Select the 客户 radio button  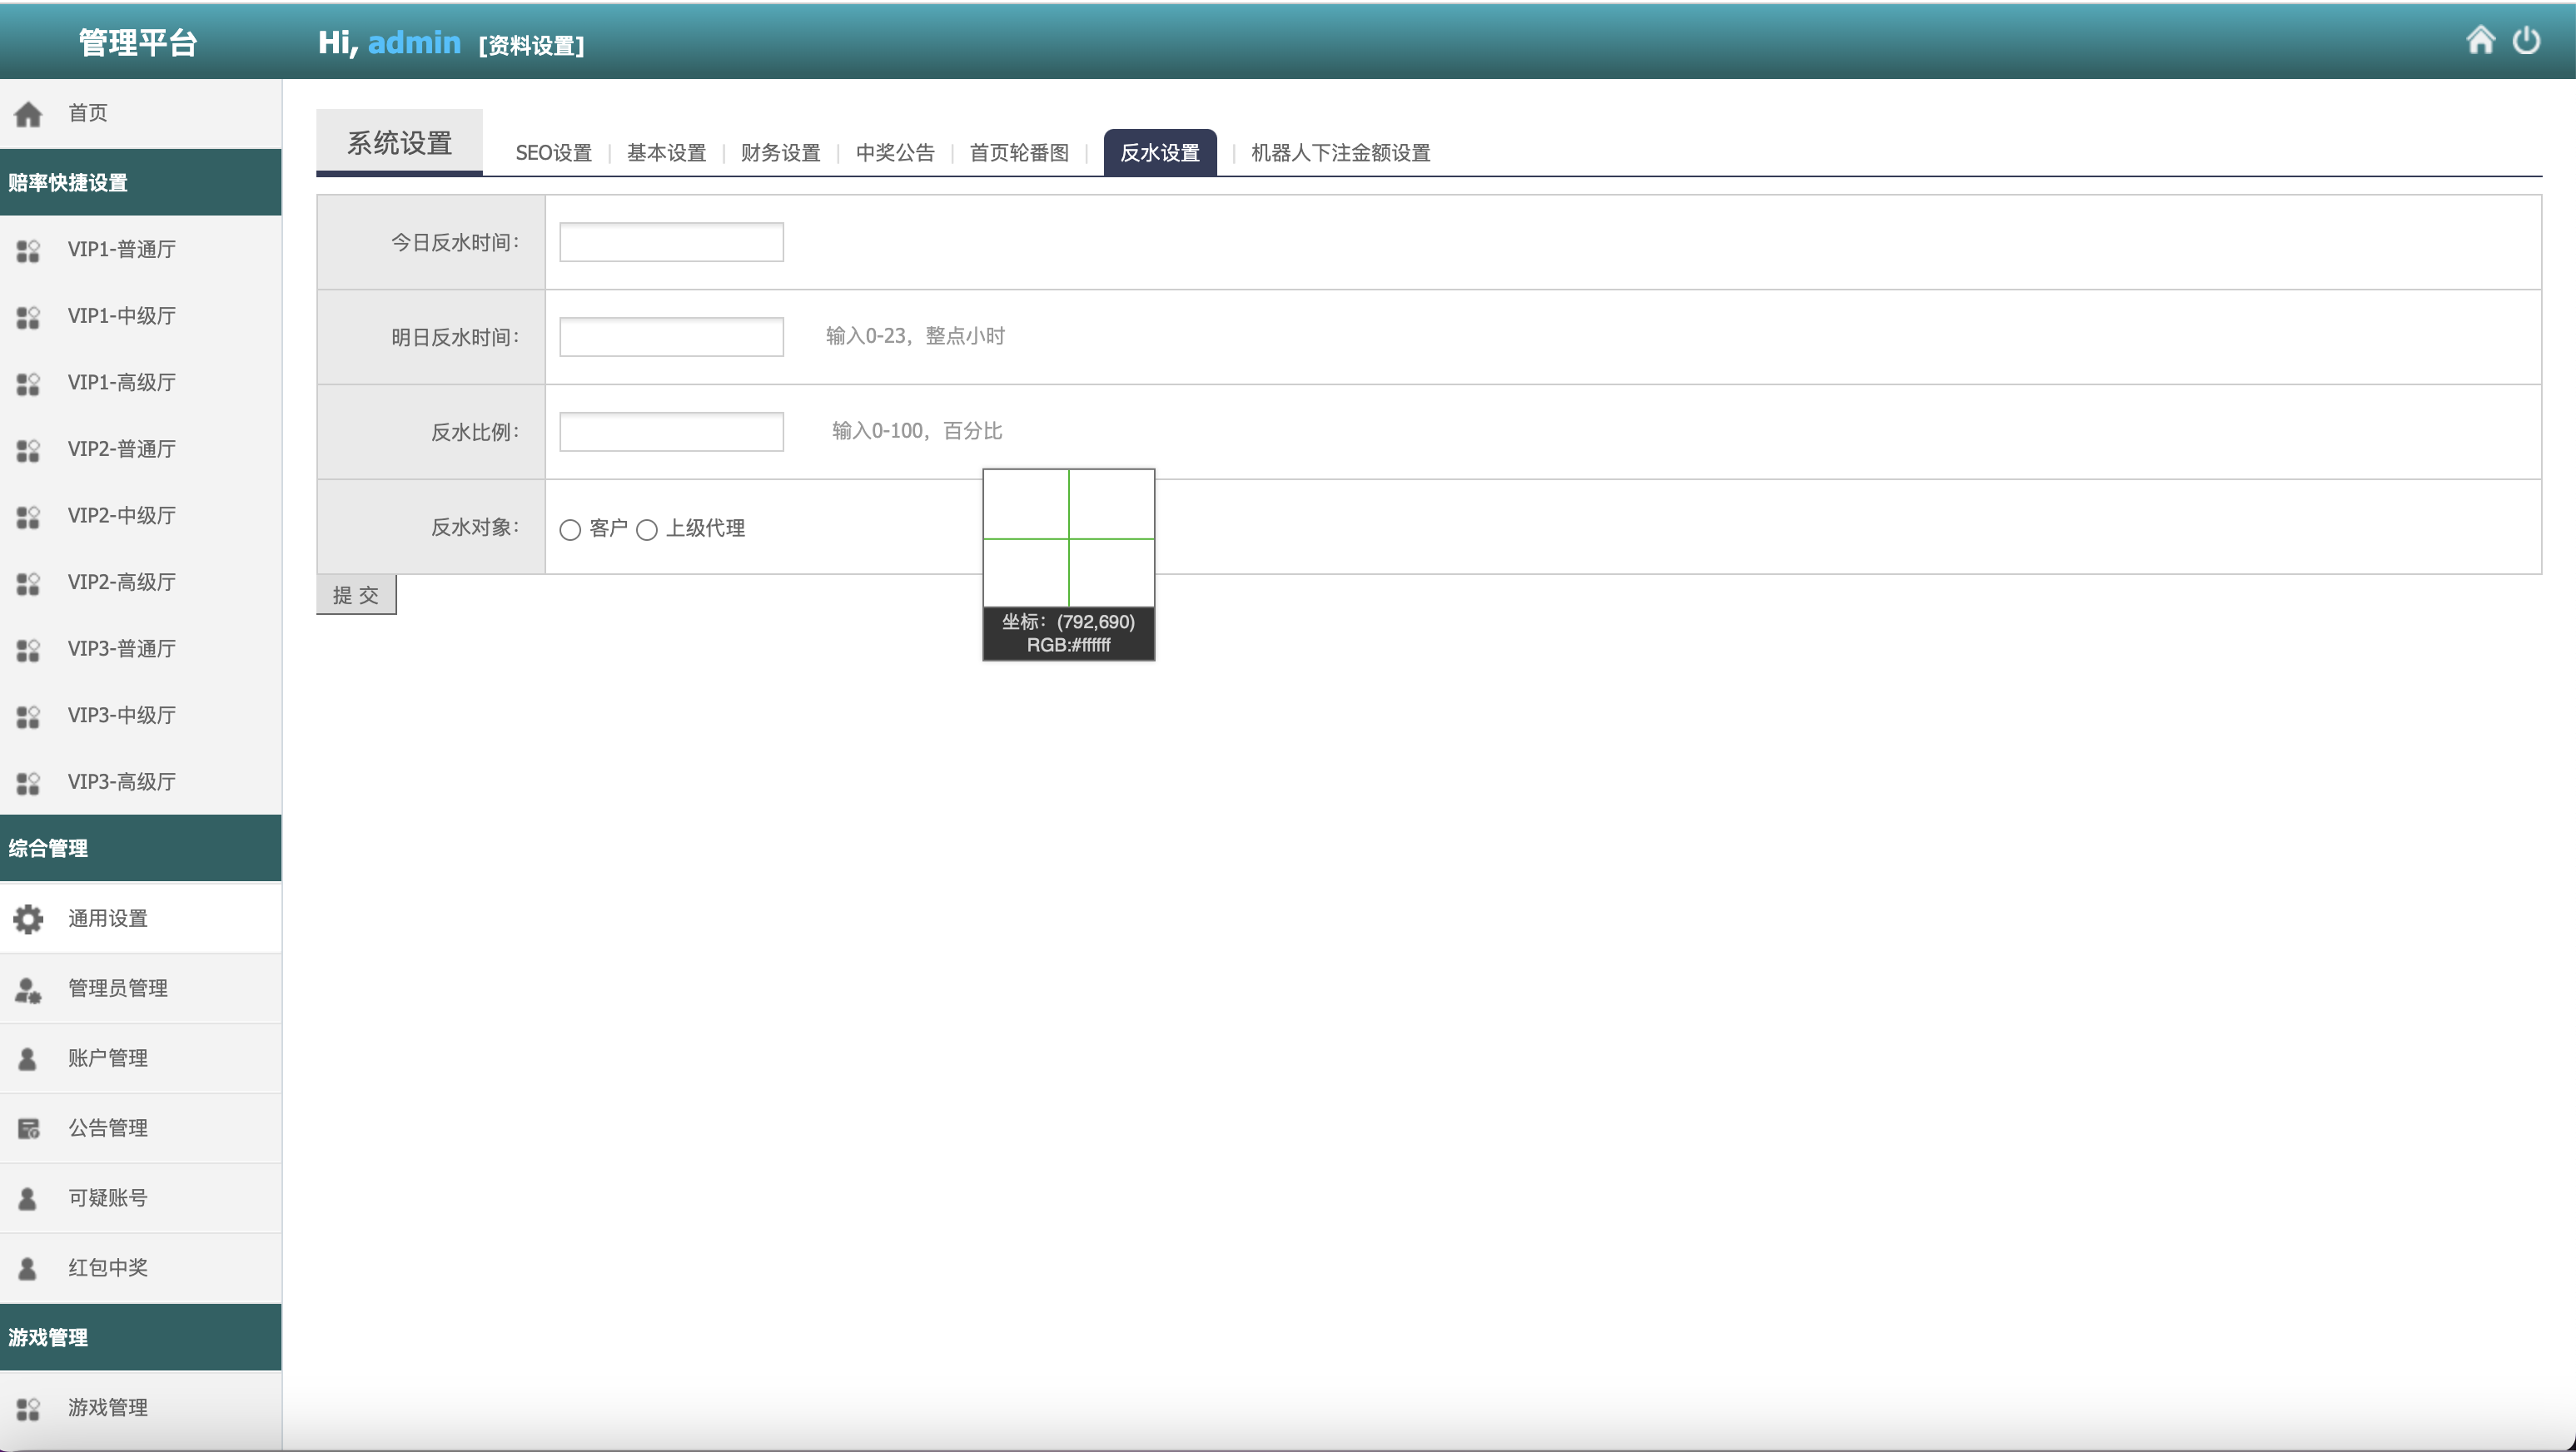(570, 530)
